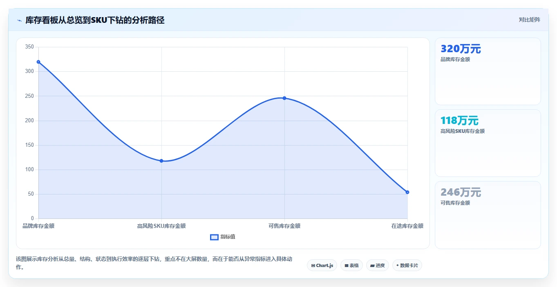Open the 246万元 可售库存金额 card
Viewport: 557px width, 287px height.
pyautogui.click(x=488, y=215)
